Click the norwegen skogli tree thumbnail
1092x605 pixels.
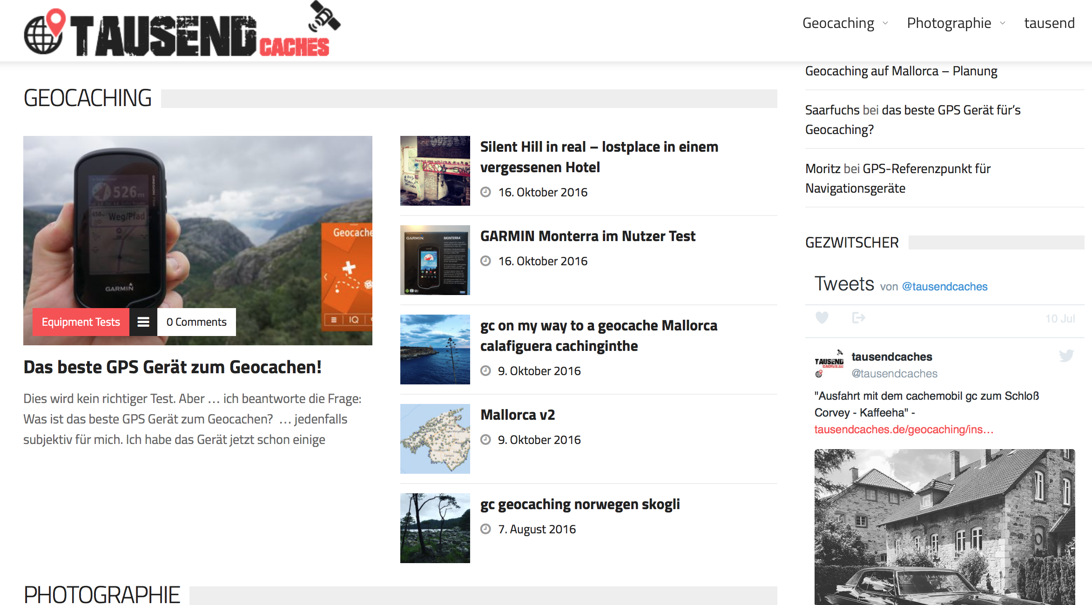pyautogui.click(x=435, y=528)
